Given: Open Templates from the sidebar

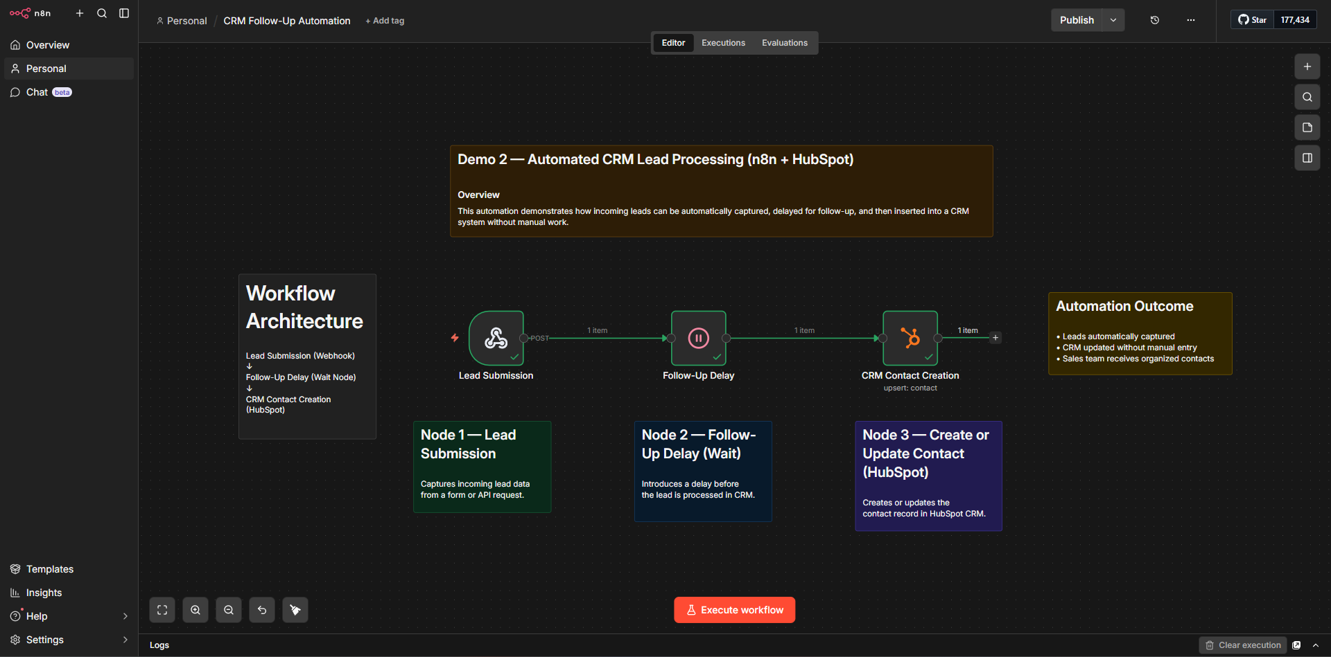Looking at the screenshot, I should pos(69,569).
